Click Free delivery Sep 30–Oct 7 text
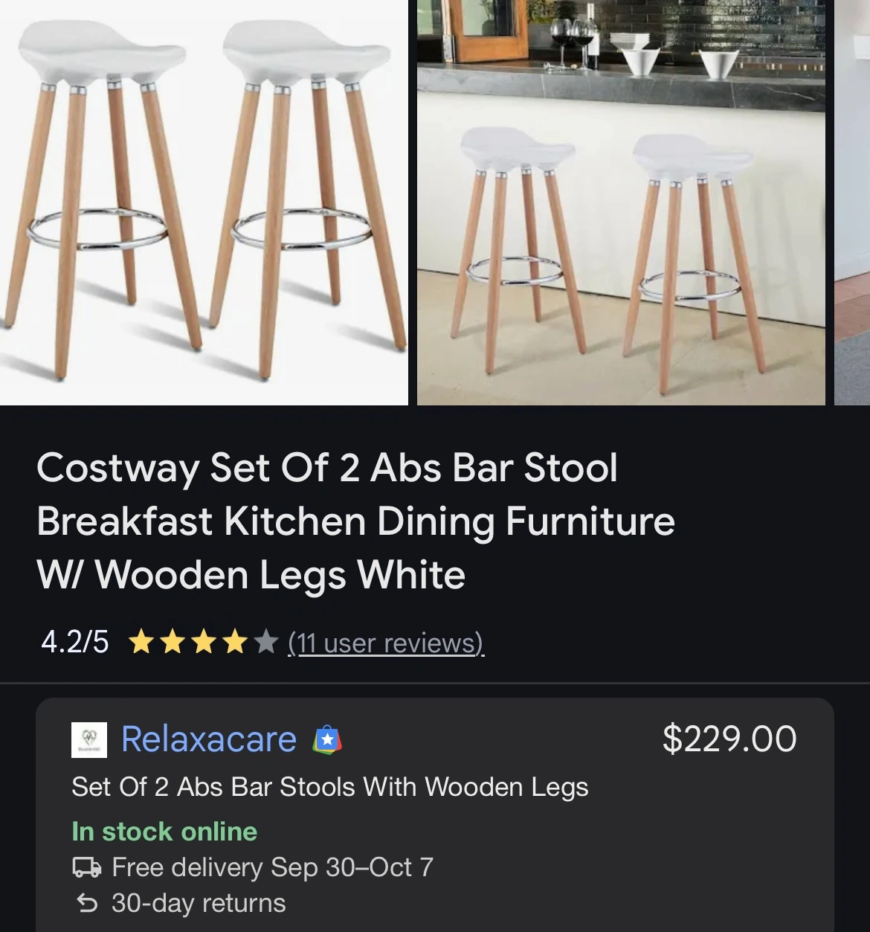This screenshot has width=870, height=932. click(272, 867)
